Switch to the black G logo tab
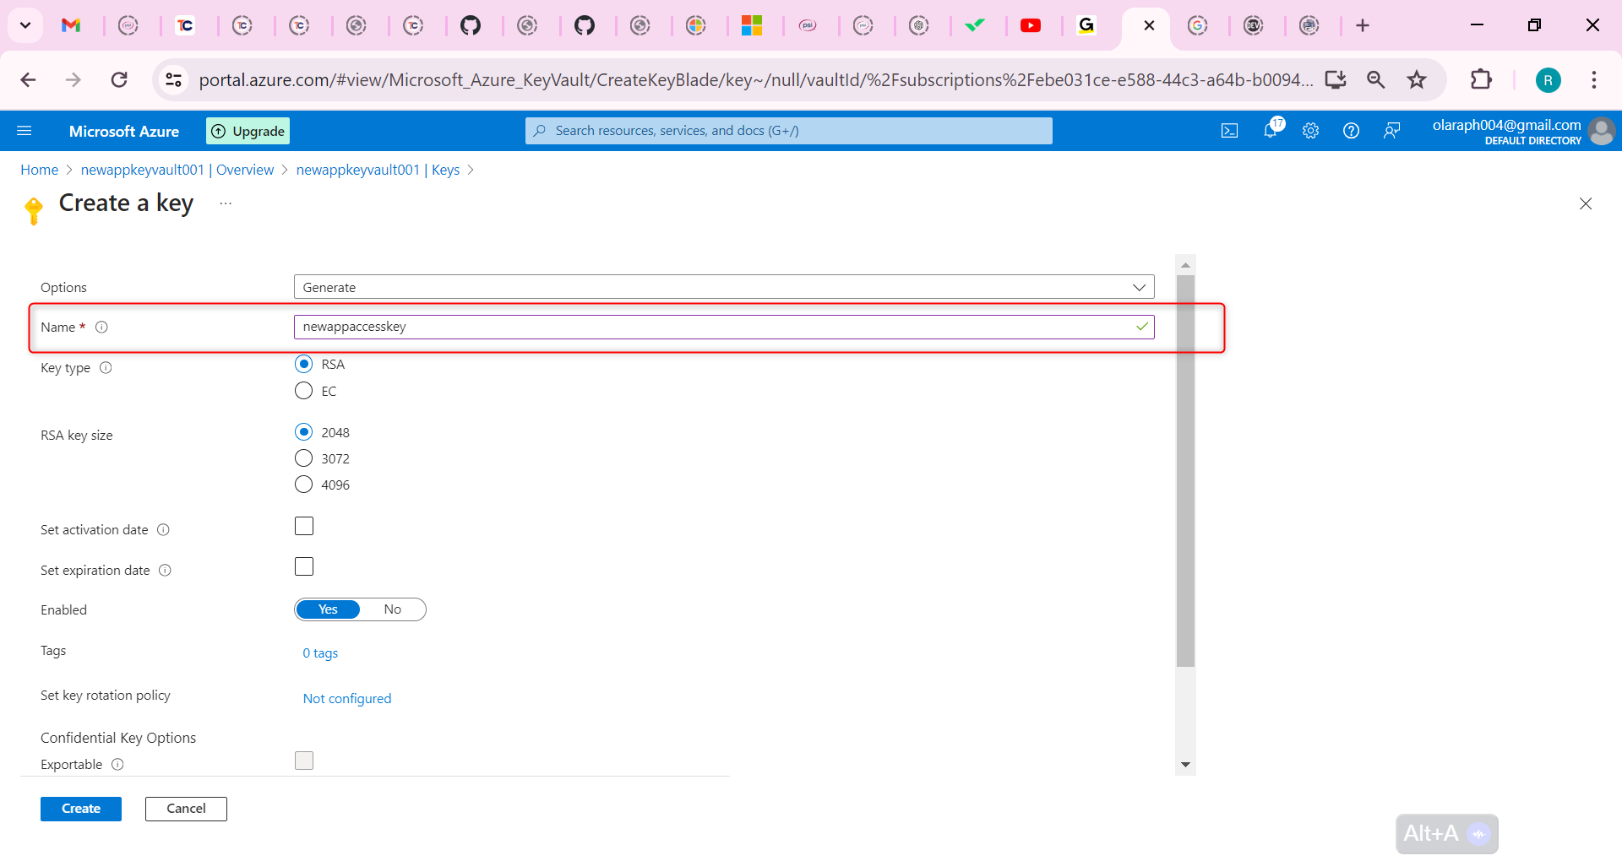The height and width of the screenshot is (861, 1622). [1086, 25]
